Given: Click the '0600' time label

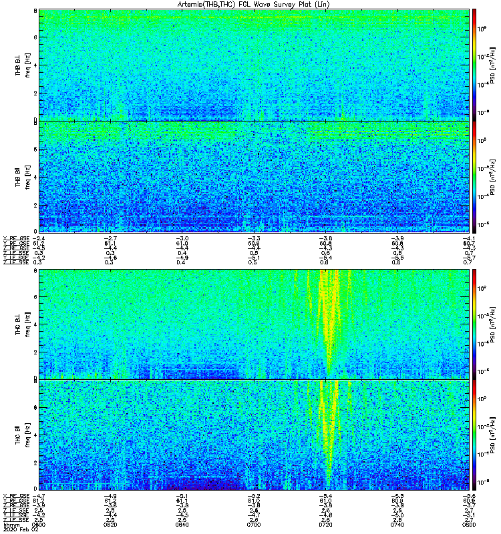Looking at the screenshot, I should pyautogui.click(x=39, y=525).
